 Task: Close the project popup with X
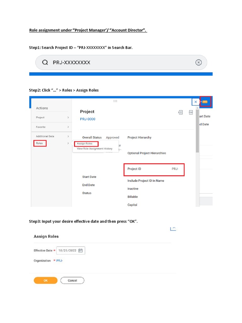click(x=196, y=102)
